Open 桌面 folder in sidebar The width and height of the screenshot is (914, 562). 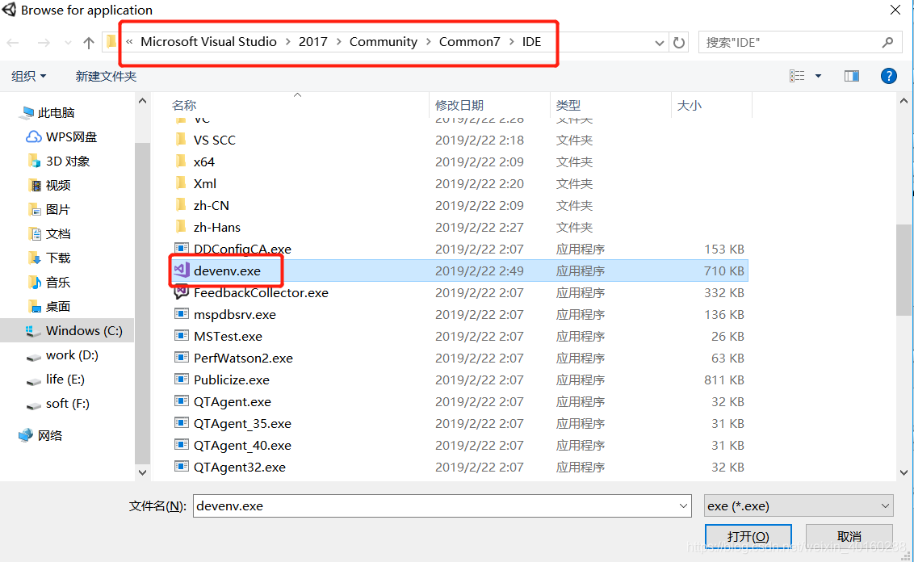58,307
